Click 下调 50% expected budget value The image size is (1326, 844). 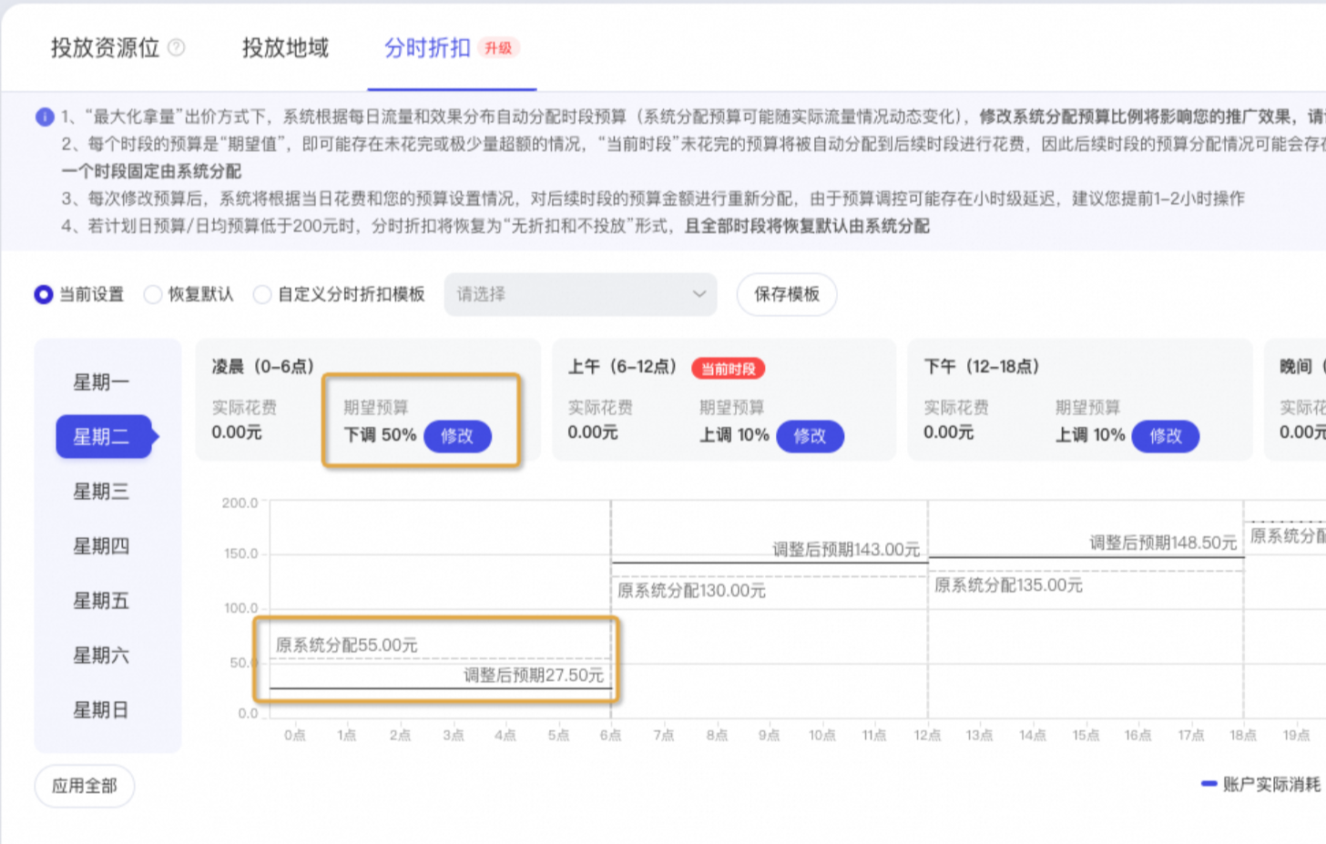pos(380,435)
